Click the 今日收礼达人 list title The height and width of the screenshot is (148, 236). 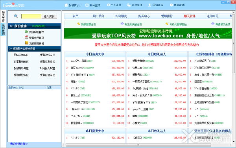tap(157, 54)
